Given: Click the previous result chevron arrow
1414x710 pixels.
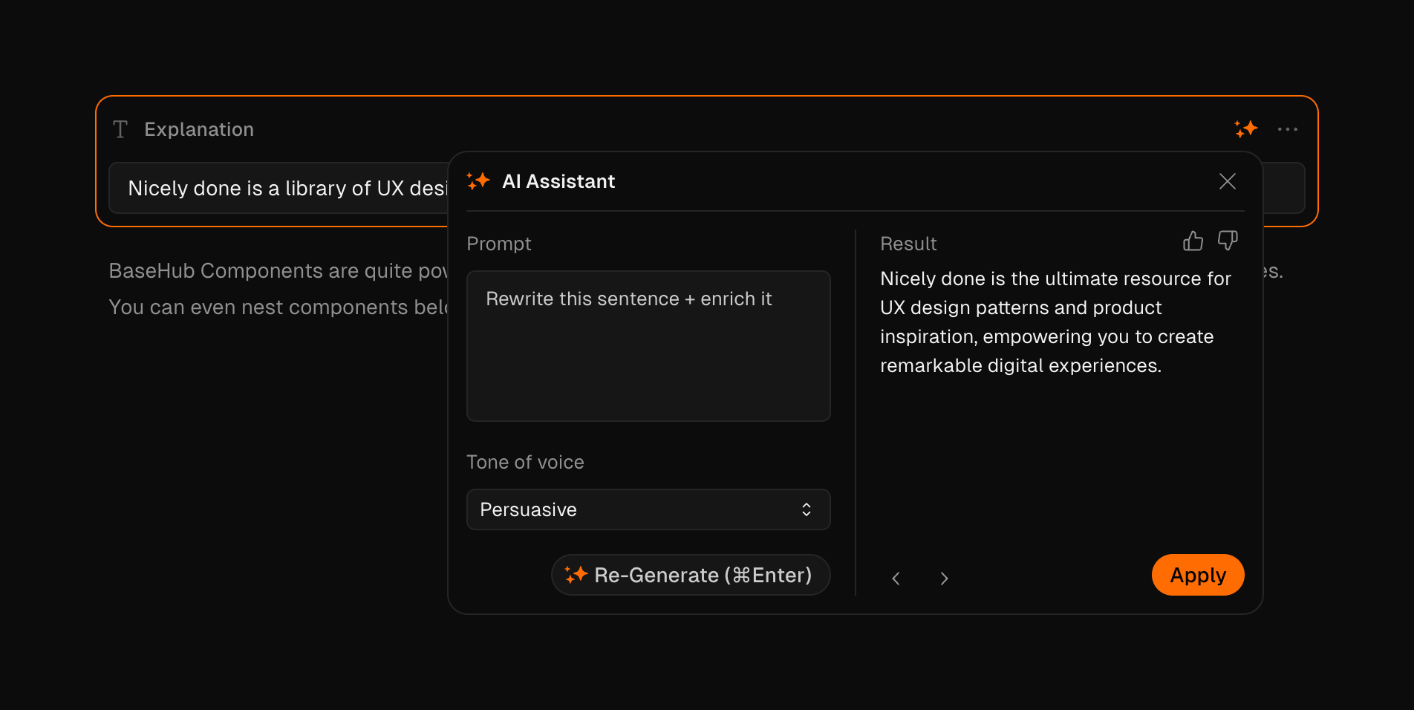Looking at the screenshot, I should coord(896,578).
